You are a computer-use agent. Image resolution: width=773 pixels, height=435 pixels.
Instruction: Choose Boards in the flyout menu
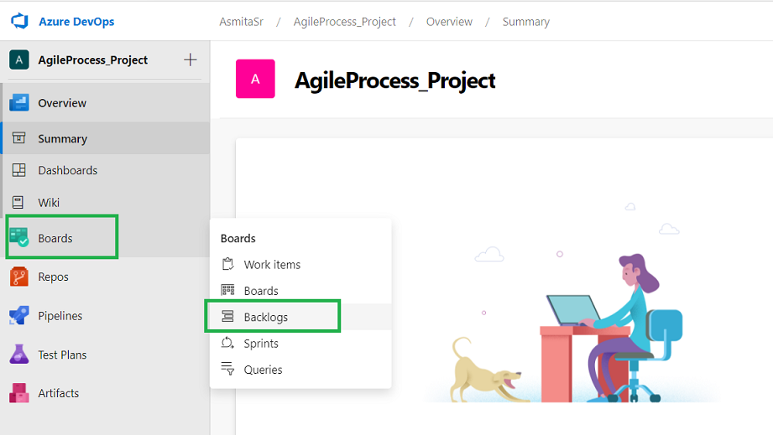tap(260, 291)
